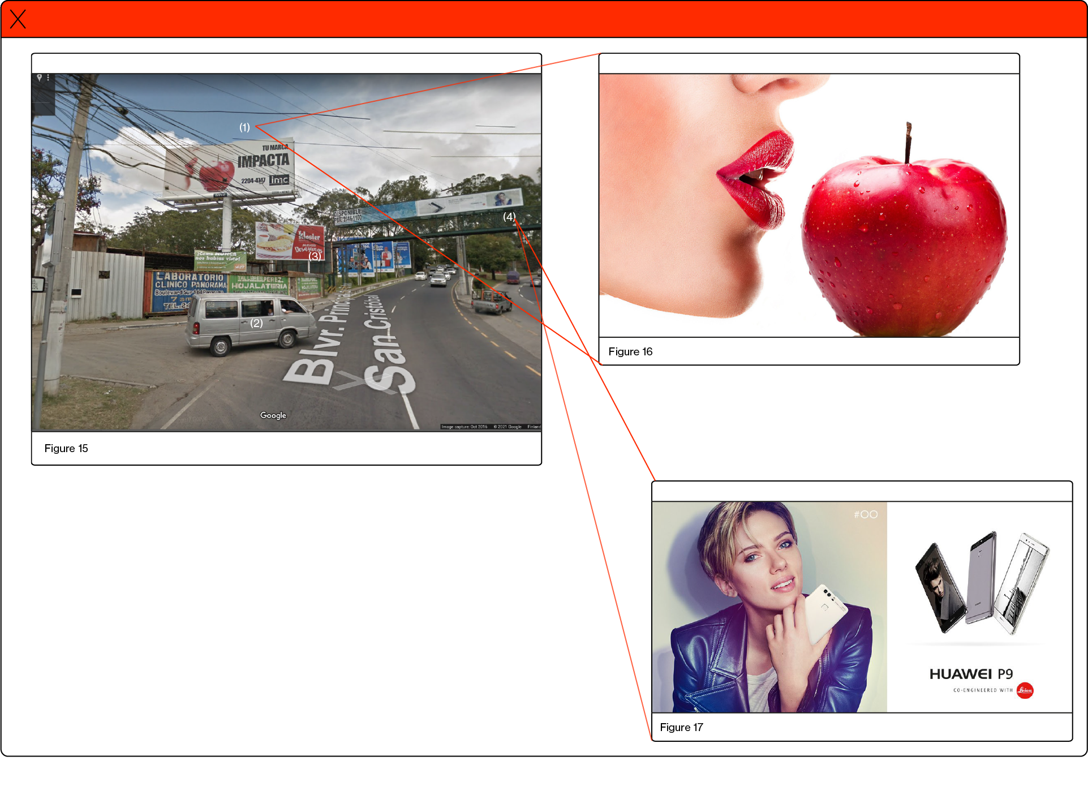This screenshot has height=795, width=1088.
Task: Click annotation marker (4) on the footbridge
Action: (x=509, y=217)
